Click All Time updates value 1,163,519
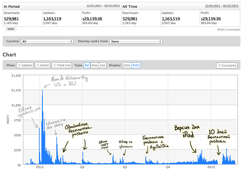This screenshot has height=171, width=245. [171, 19]
